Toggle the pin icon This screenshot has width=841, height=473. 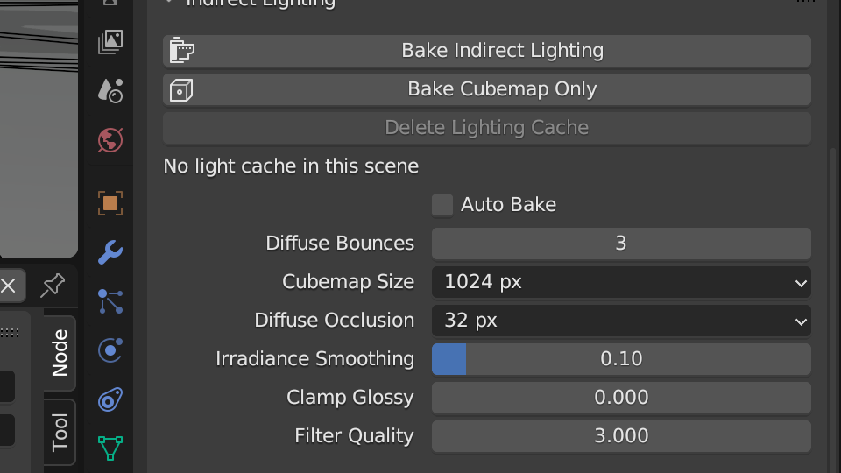coord(53,286)
